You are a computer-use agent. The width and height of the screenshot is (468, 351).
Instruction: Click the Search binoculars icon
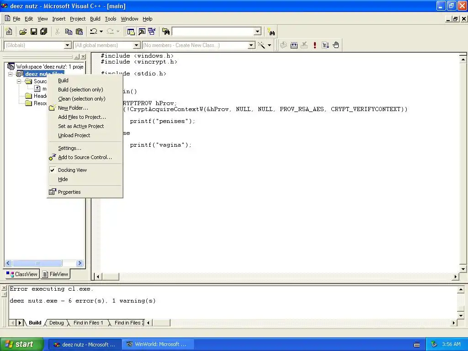coord(271,32)
